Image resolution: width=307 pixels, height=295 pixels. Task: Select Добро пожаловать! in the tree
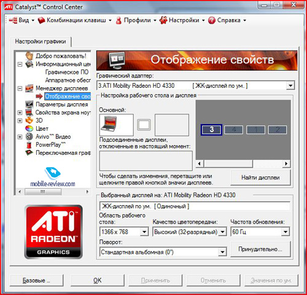(x=61, y=56)
